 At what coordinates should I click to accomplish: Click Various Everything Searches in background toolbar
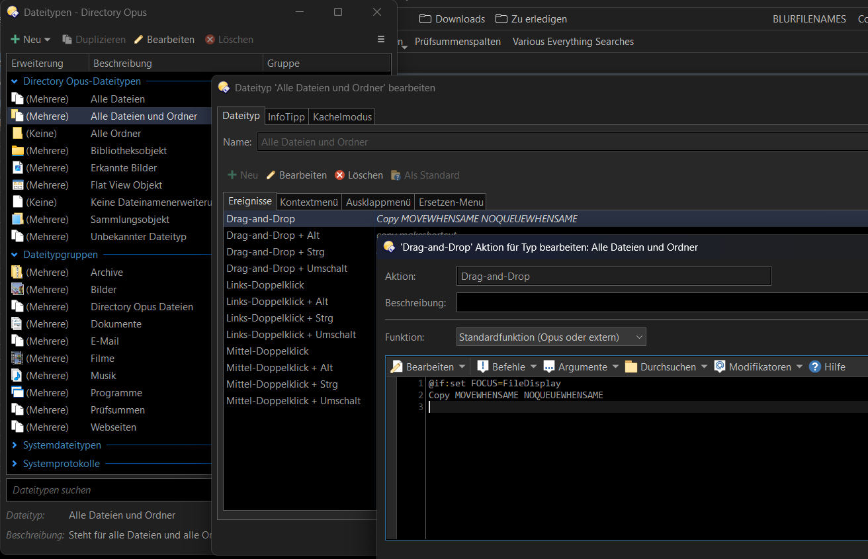[x=573, y=42]
